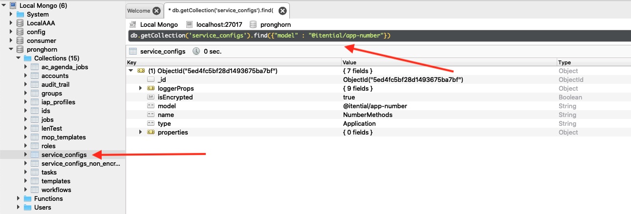This screenshot has height=214, width=631.
Task: Click the Value column header
Action: point(349,62)
